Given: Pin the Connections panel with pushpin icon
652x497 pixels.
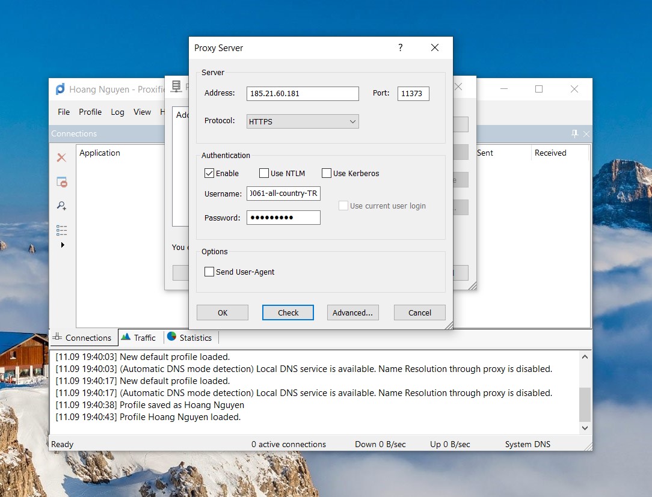Looking at the screenshot, I should click(575, 133).
